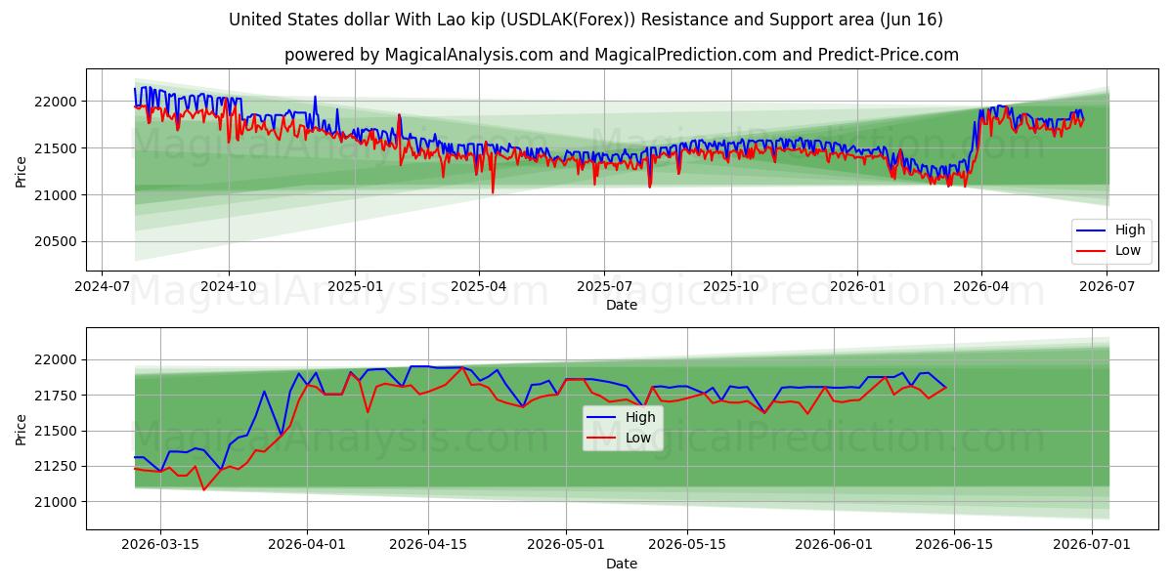Click the '2025-01' tick label
This screenshot has width=1173, height=586.
(x=354, y=287)
